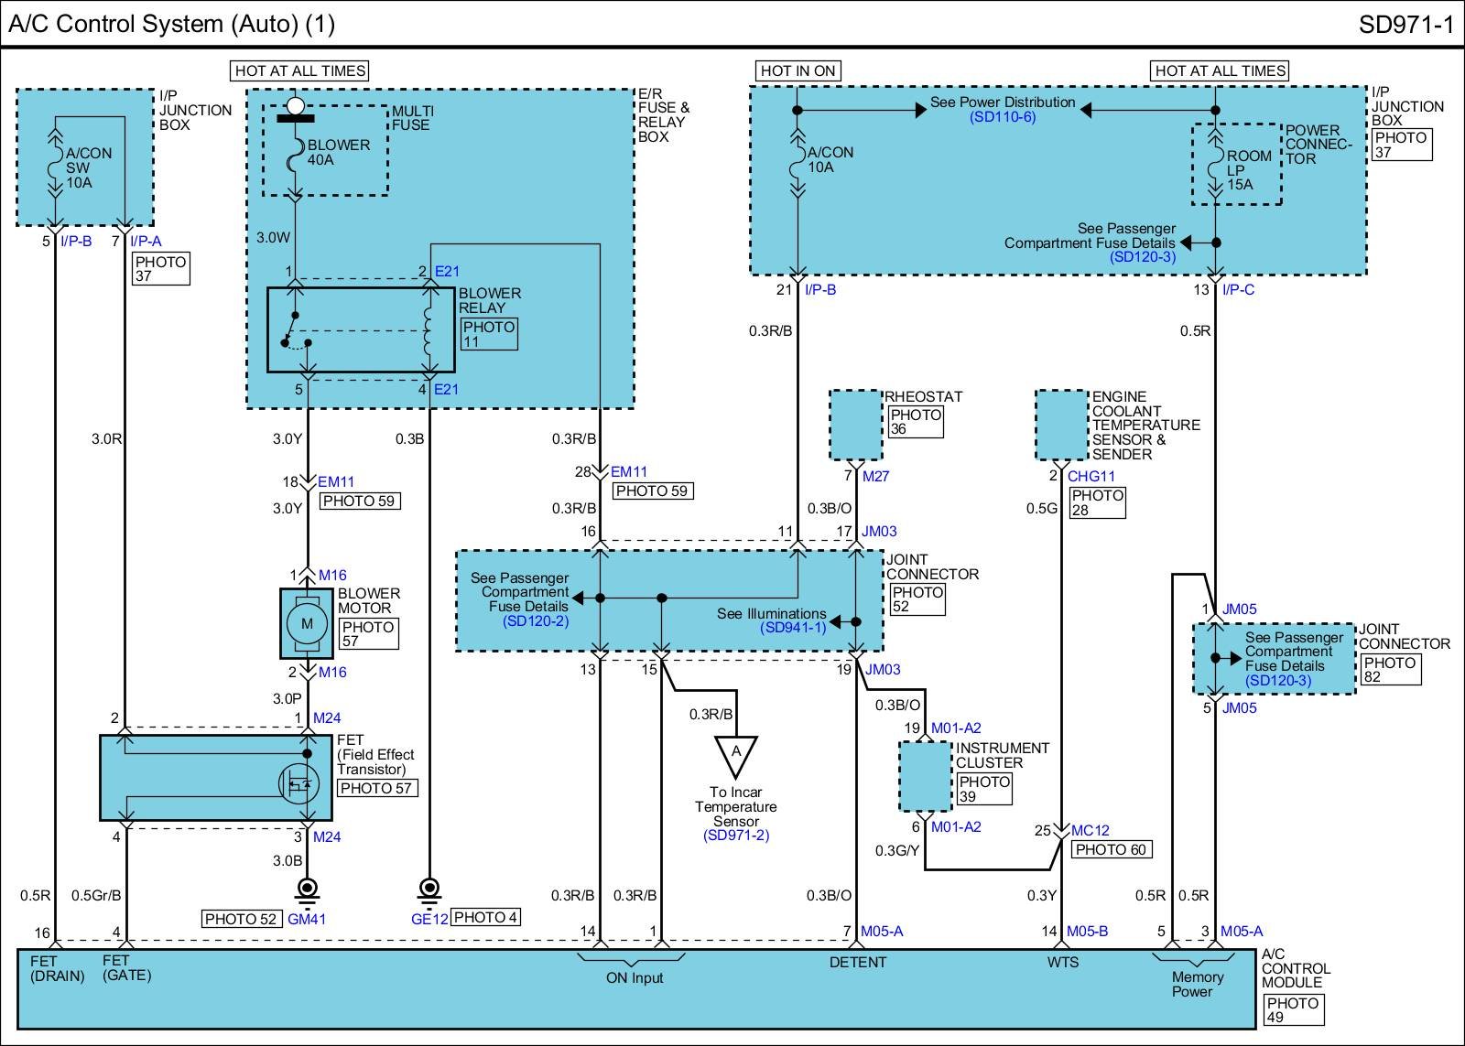The height and width of the screenshot is (1046, 1465).
Task: Open PHOTO 49 for A/C control module
Action: 1293,1009
